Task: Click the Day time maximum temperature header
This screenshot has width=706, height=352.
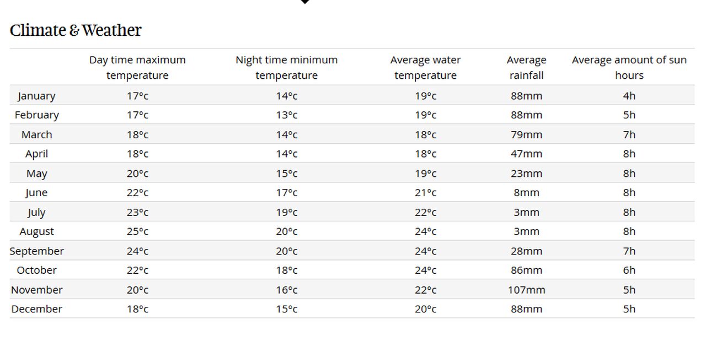Action: 137,68
